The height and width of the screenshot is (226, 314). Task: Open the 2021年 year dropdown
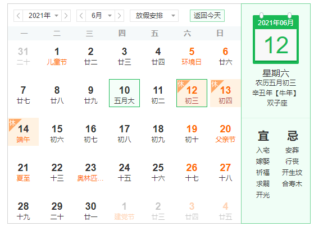[42, 16]
